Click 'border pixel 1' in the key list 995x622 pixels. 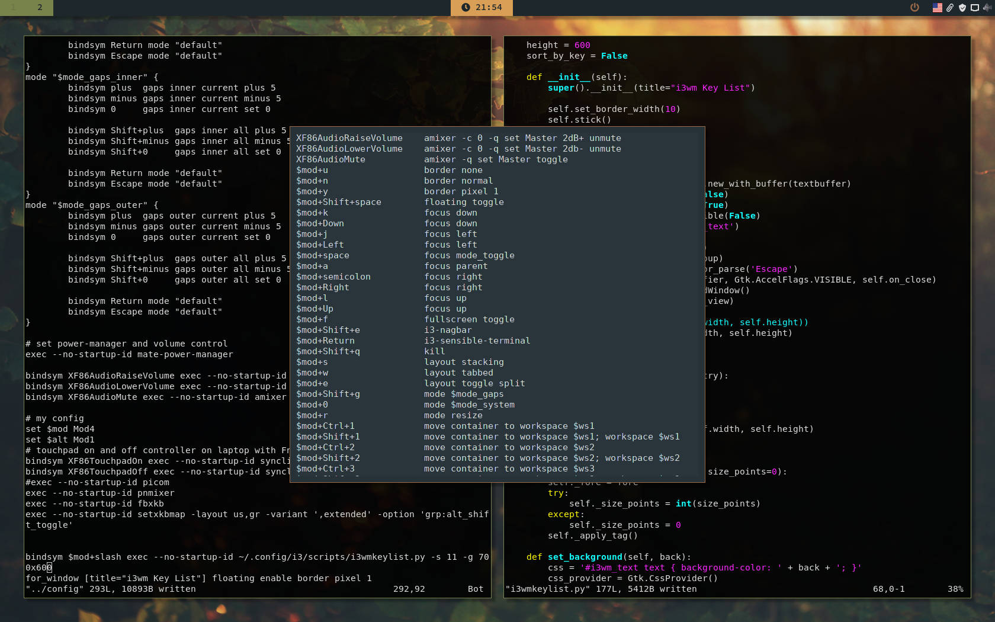pyautogui.click(x=461, y=191)
